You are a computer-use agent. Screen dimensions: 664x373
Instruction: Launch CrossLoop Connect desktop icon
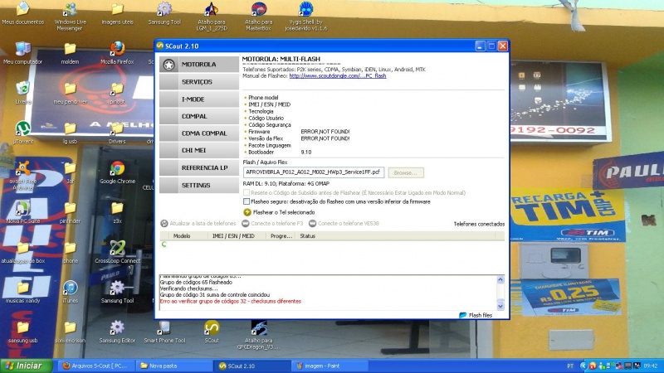pos(117,252)
